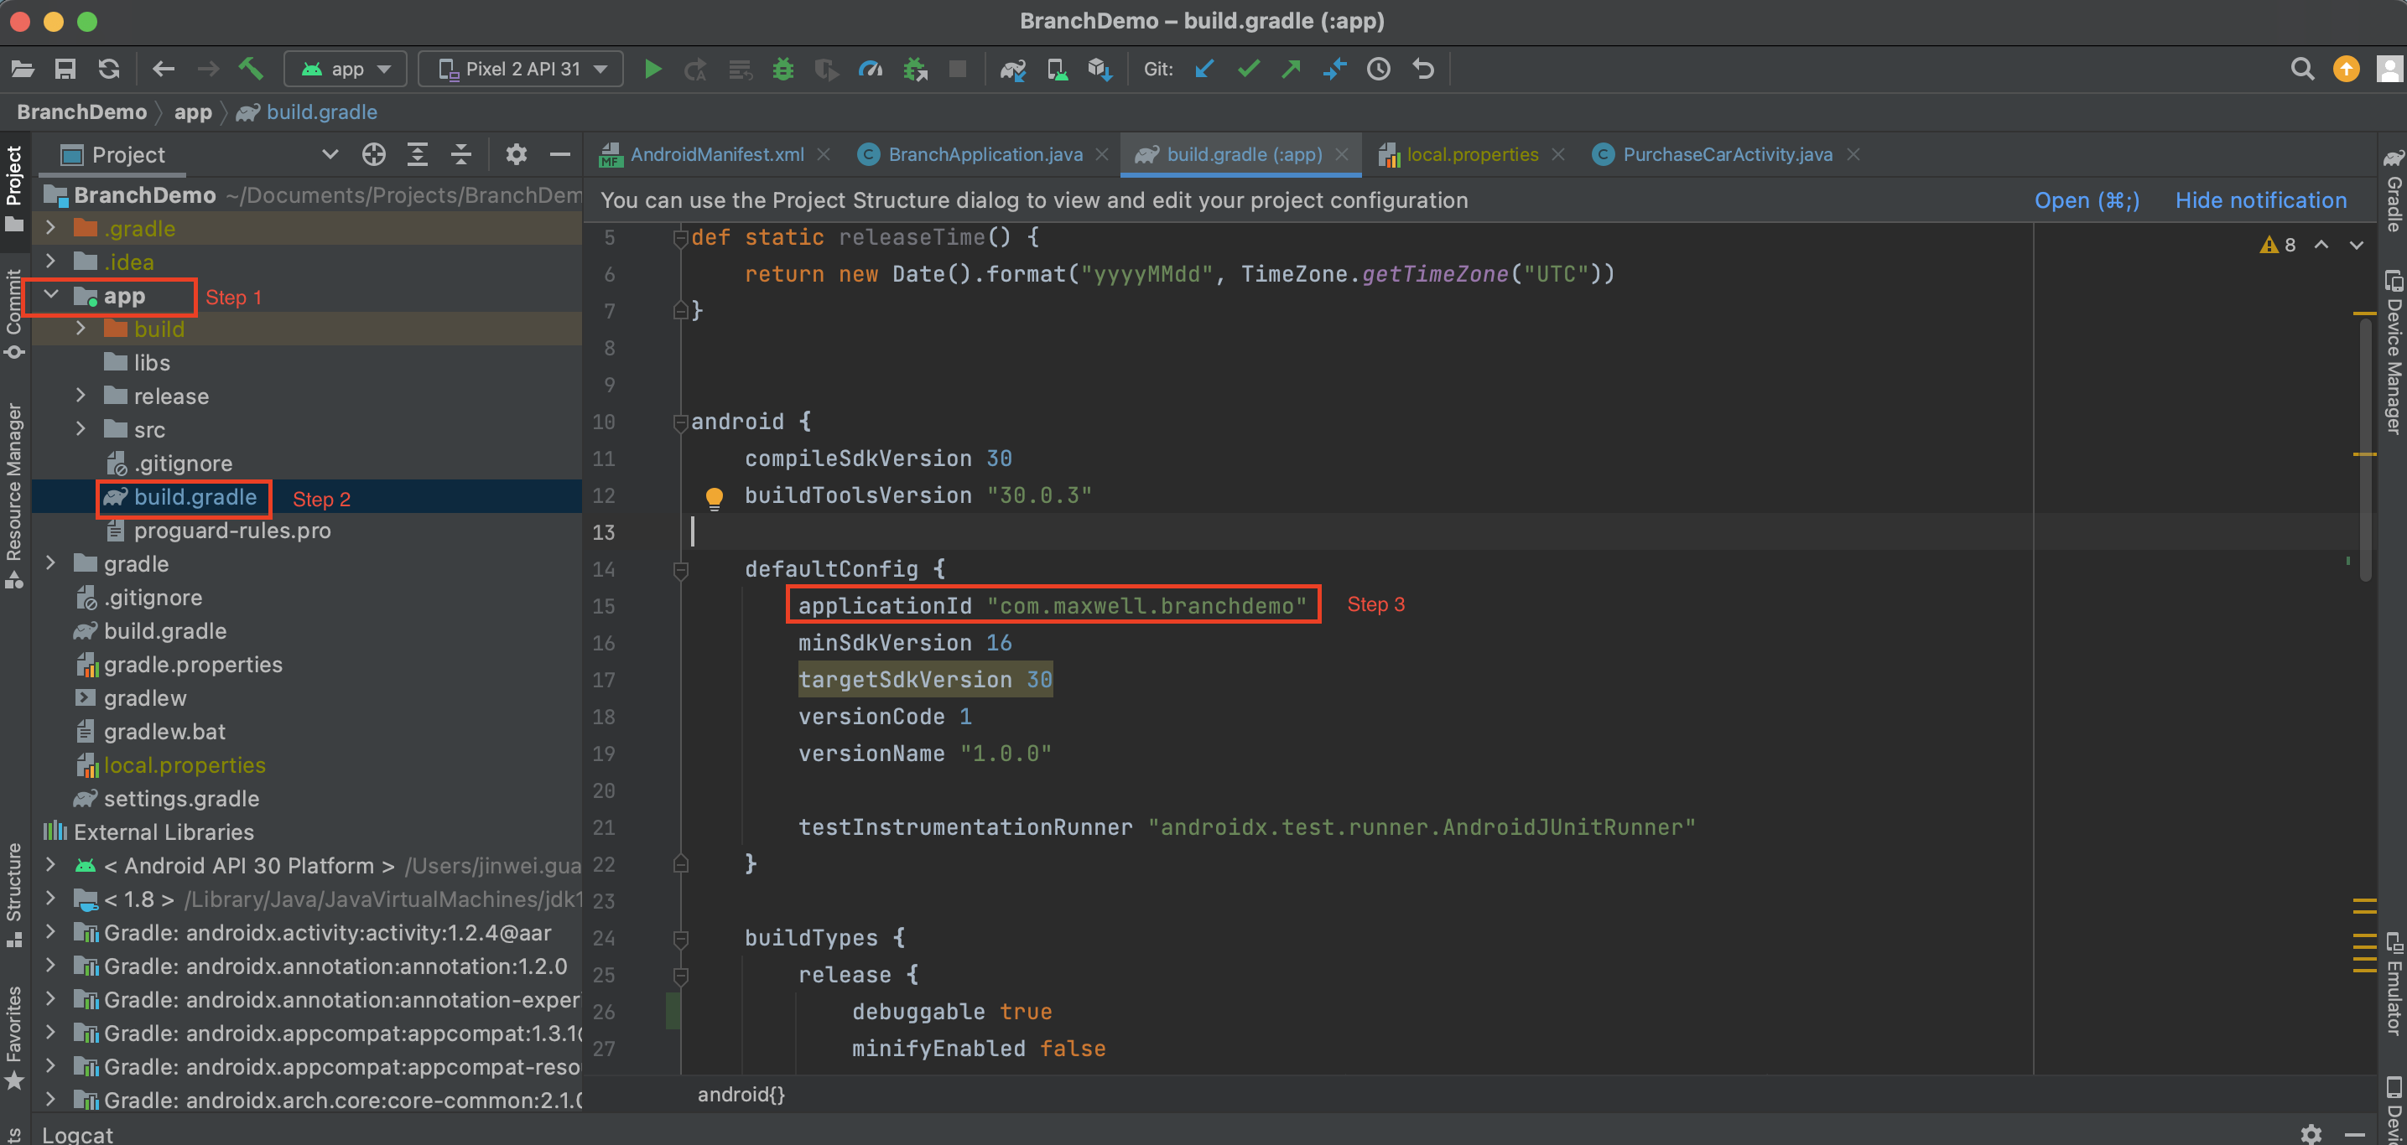Viewport: 2407px width, 1145px height.
Task: Open the Device Manager side panel
Action: coord(2393,353)
